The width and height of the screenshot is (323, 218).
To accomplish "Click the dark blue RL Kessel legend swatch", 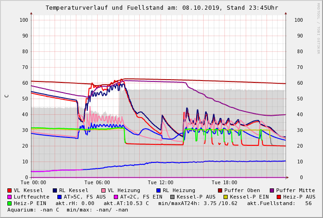I will point(55,190).
